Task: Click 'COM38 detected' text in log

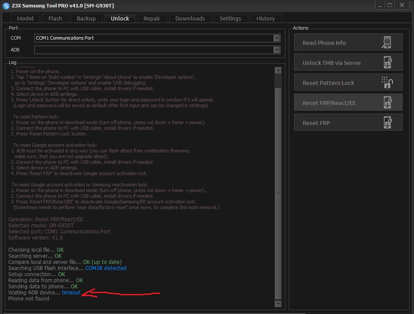Action: (106, 268)
